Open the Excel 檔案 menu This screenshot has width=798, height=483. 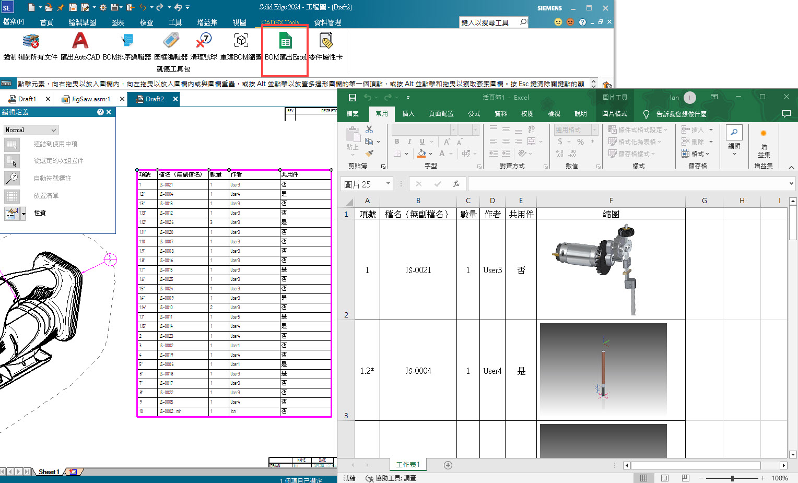[x=353, y=114]
